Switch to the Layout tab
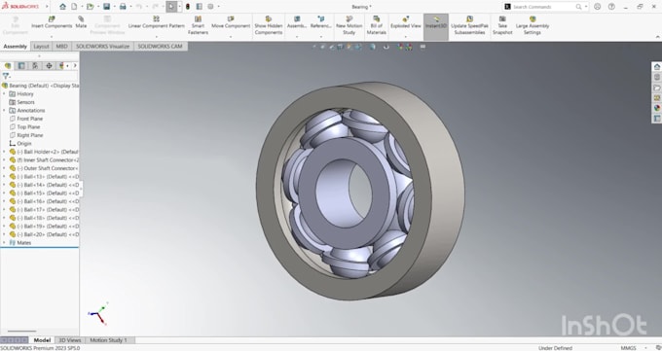 [41, 47]
